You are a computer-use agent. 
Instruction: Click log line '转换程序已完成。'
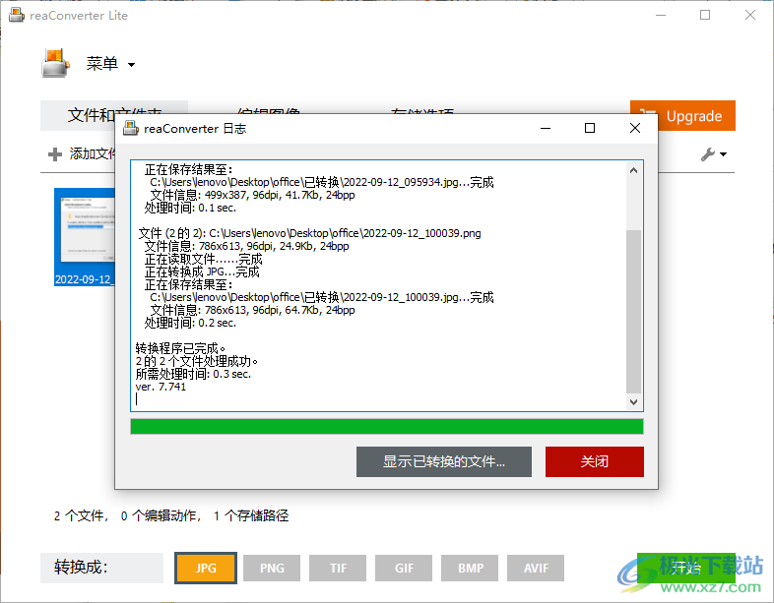click(x=180, y=348)
